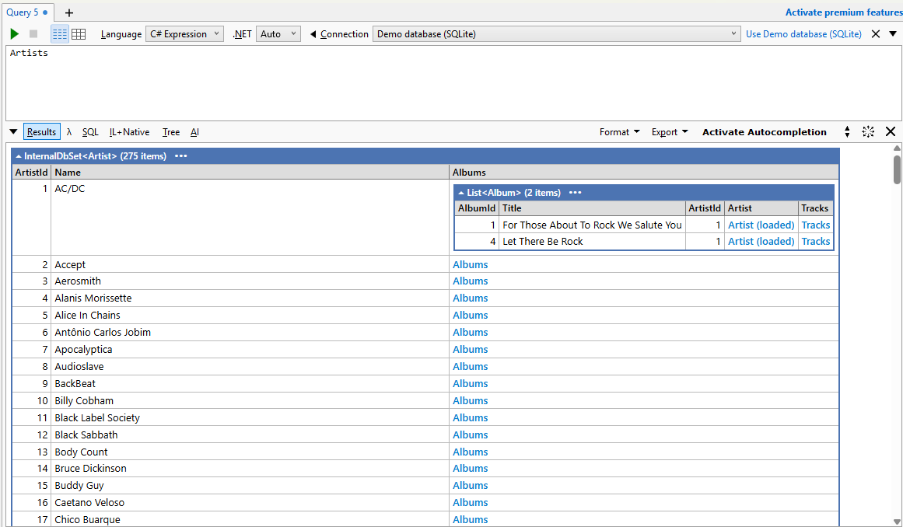Screen dimensions: 903x527
Task: Click Activate Autocompletion
Action: (764, 131)
